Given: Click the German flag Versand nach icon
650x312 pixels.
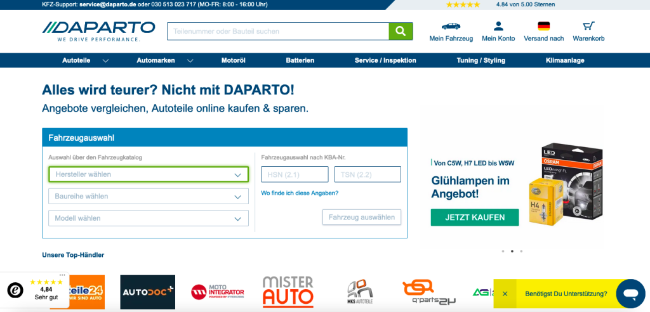Looking at the screenshot, I should (x=543, y=26).
